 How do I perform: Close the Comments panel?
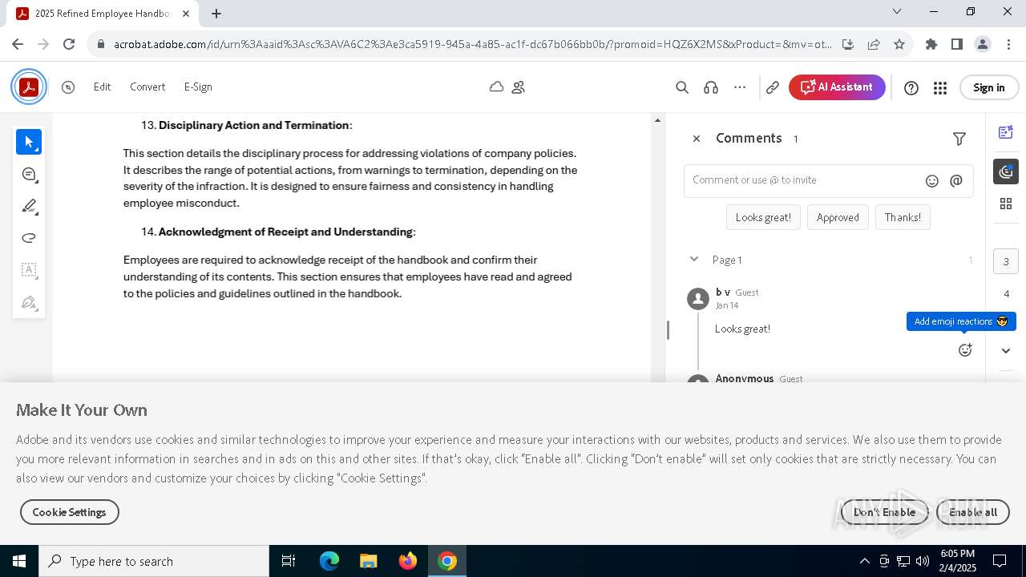tap(697, 139)
